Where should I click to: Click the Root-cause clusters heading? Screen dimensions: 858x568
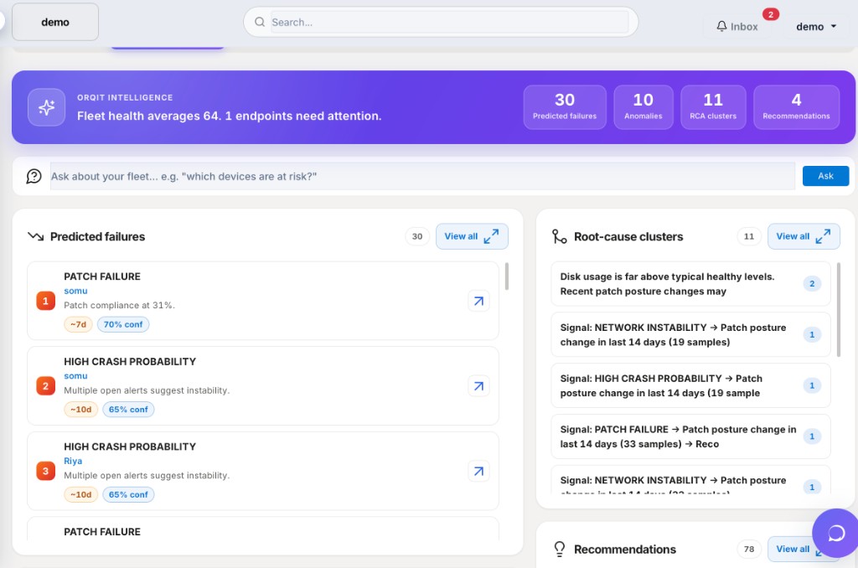coord(628,236)
